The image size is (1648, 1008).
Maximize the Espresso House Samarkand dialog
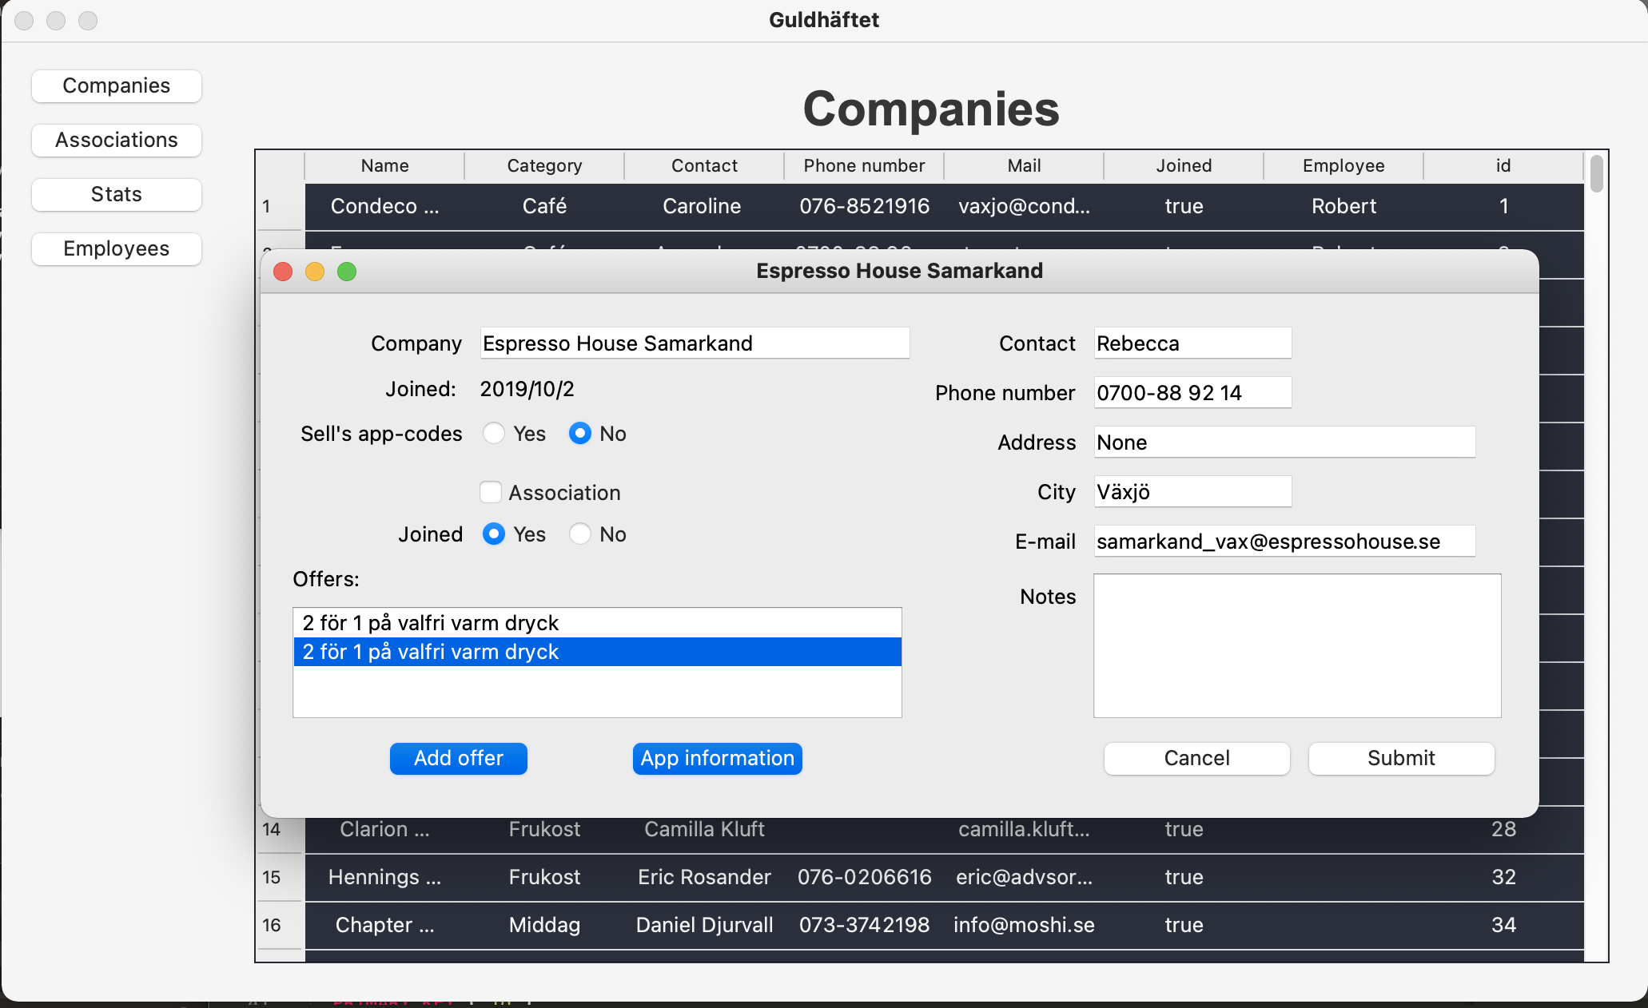point(347,272)
